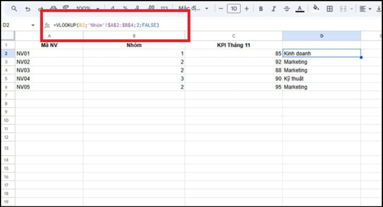Select cell containing NV05

[49, 87]
